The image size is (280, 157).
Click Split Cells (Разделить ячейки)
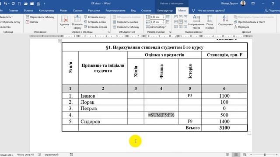pyautogui.click(x=126, y=22)
